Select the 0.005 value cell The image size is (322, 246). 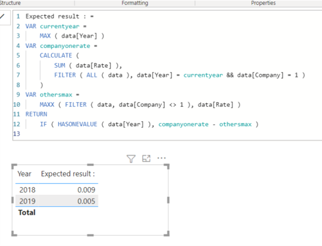(x=86, y=201)
